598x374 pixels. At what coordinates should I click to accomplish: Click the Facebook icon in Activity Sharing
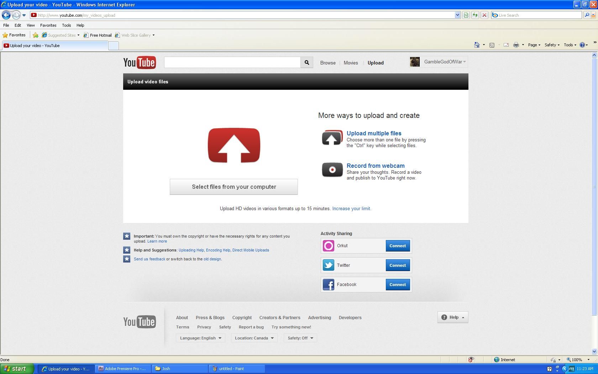328,285
